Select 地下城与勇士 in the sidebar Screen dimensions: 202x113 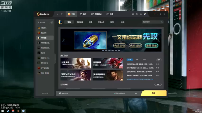coord(45,68)
